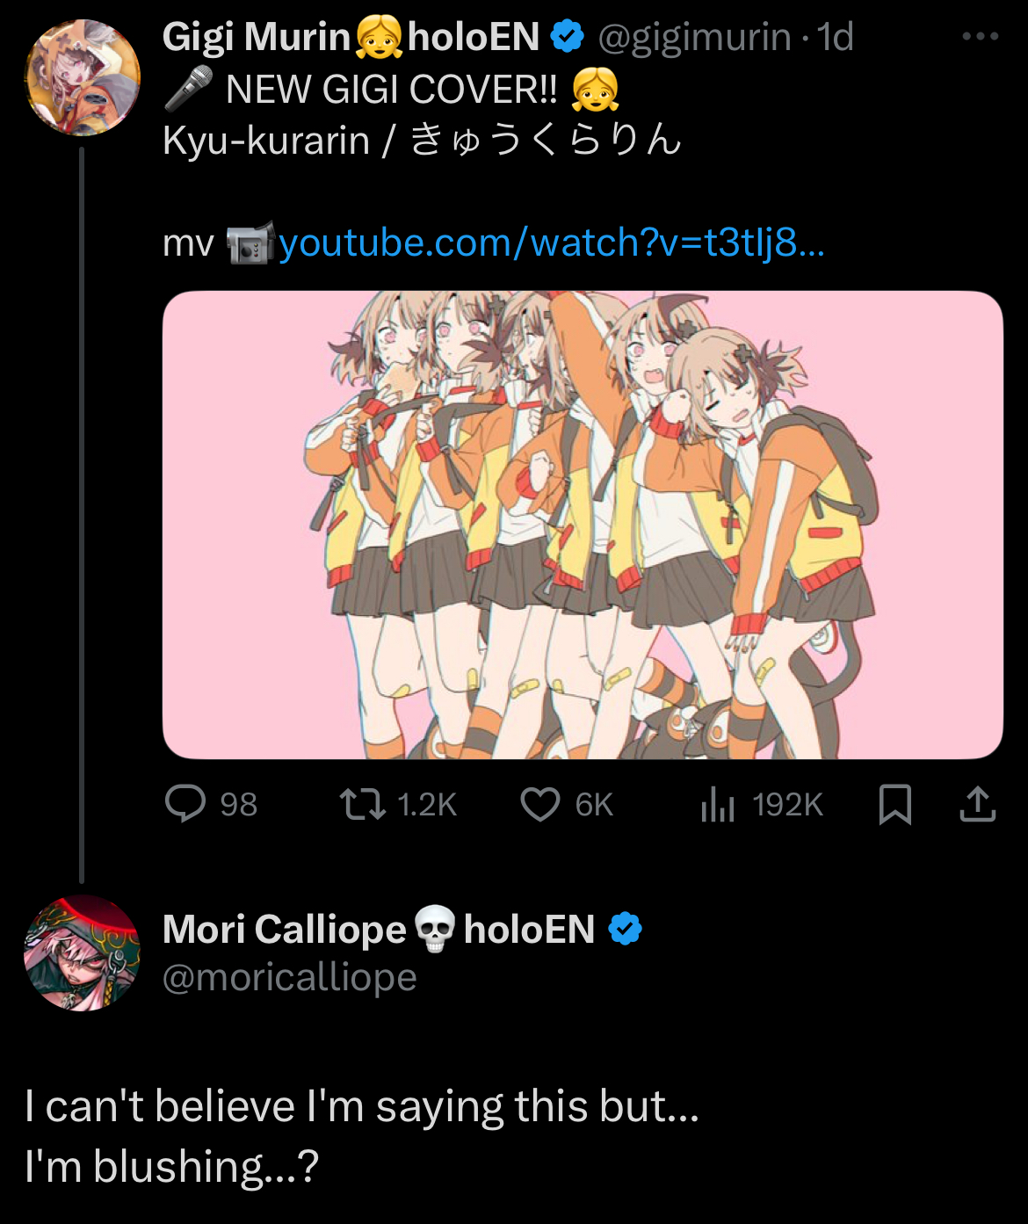Open Gigi Murin's profile avatar
This screenshot has height=1224, width=1028.
click(83, 77)
